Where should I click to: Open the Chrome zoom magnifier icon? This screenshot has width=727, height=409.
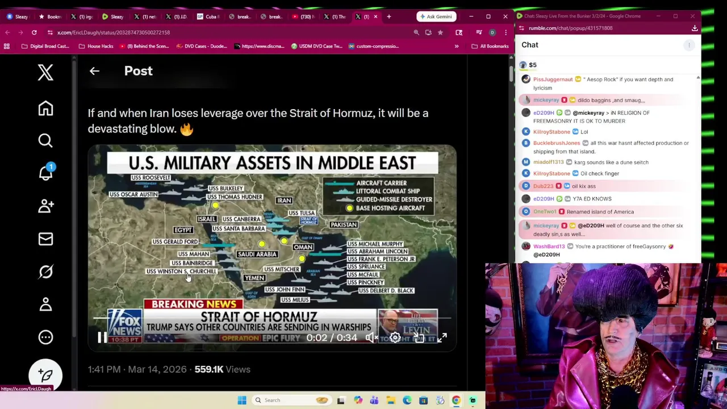point(416,32)
